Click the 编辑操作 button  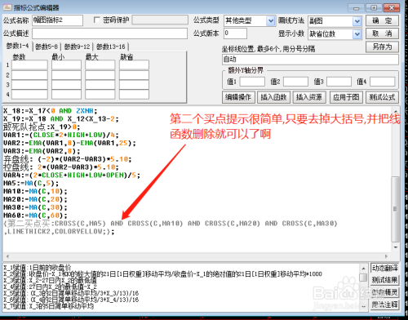[238, 97]
